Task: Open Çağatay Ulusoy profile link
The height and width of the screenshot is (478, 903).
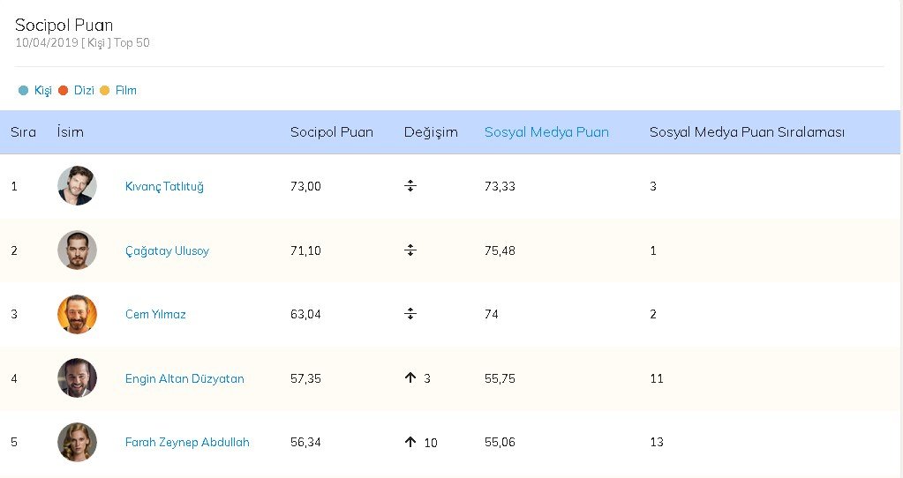Action: (x=167, y=250)
